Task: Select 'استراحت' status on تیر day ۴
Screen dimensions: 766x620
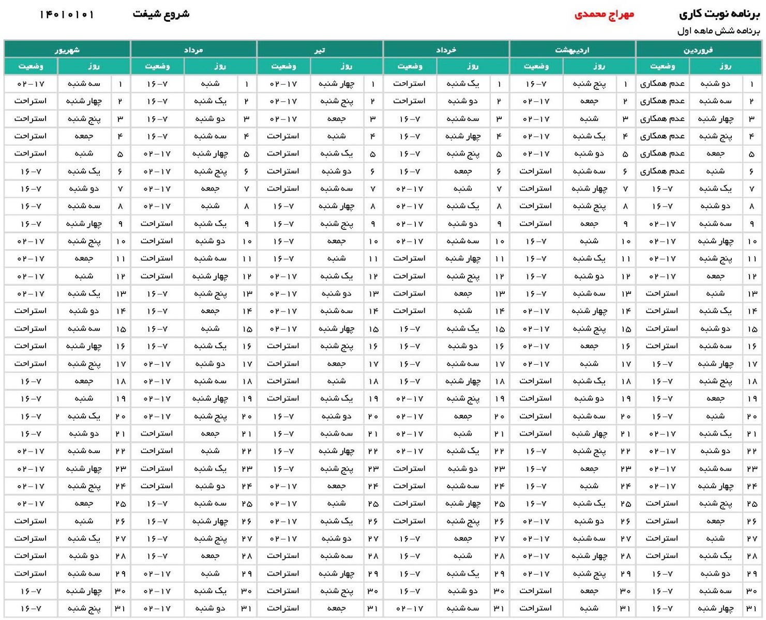Action: point(283,136)
